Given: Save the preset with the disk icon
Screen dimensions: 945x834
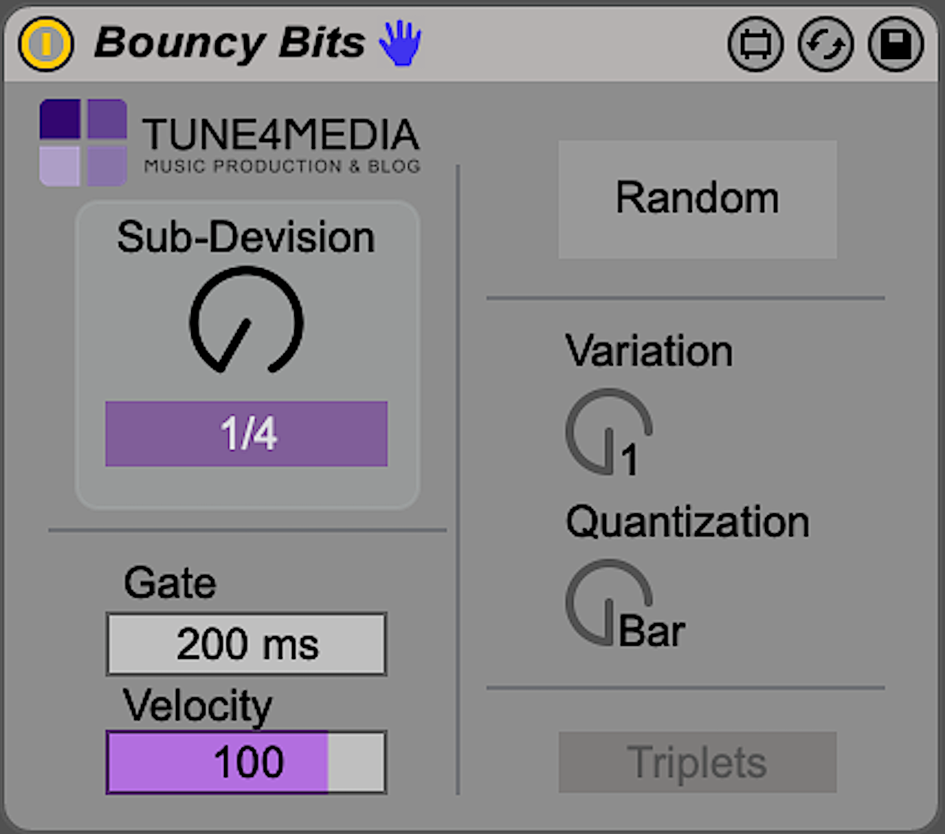Looking at the screenshot, I should [x=896, y=45].
